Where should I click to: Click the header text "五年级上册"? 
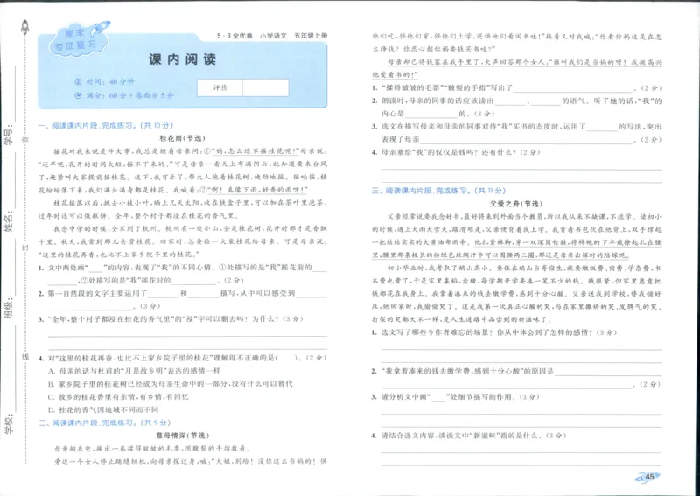coord(311,36)
